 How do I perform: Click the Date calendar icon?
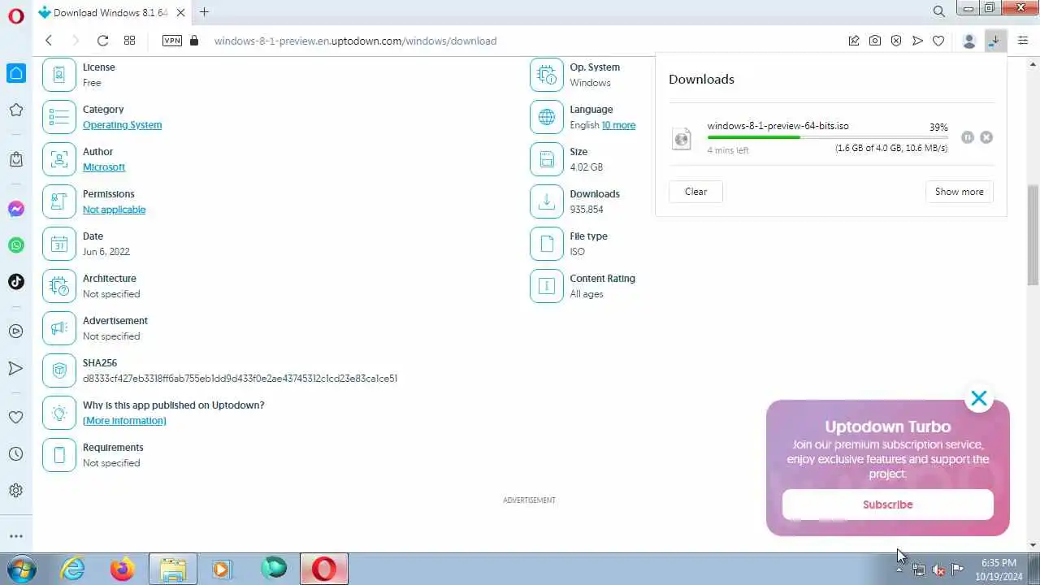58,244
